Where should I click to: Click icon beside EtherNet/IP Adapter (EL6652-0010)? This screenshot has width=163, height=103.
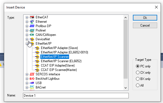click(37, 52)
